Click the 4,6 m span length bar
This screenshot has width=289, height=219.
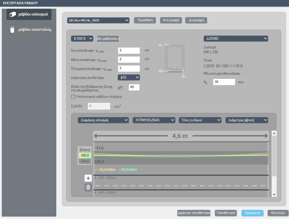click(x=181, y=136)
